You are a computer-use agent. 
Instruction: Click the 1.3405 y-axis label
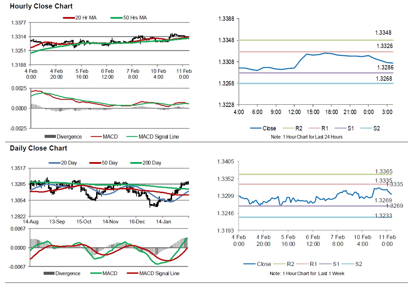[226, 161]
